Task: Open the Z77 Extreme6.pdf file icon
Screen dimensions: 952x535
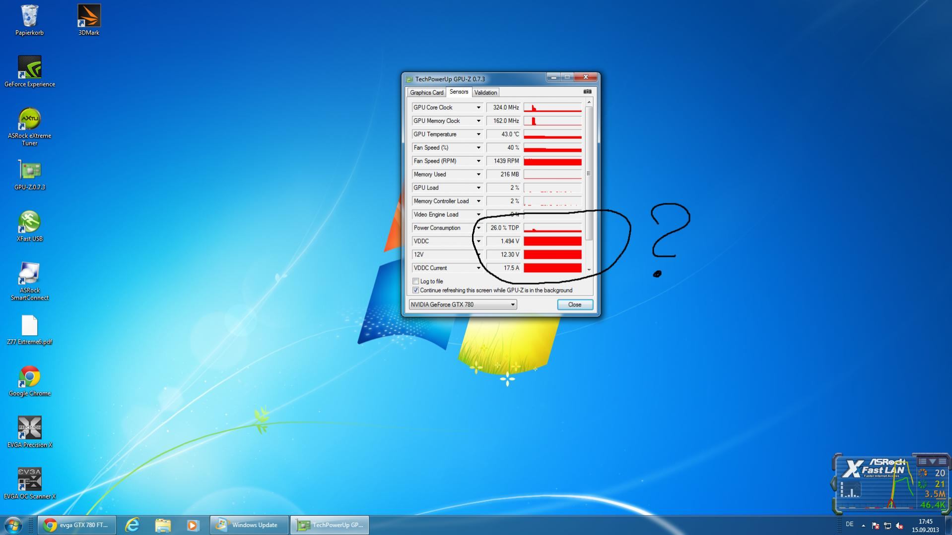Action: click(30, 329)
